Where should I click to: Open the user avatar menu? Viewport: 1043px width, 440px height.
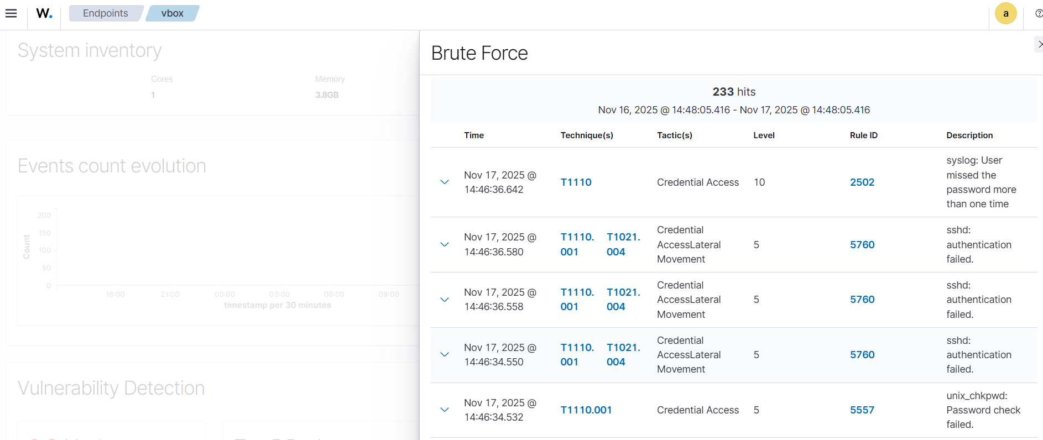pos(1005,13)
